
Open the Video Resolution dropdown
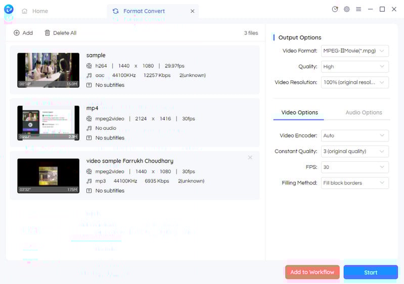355,82
